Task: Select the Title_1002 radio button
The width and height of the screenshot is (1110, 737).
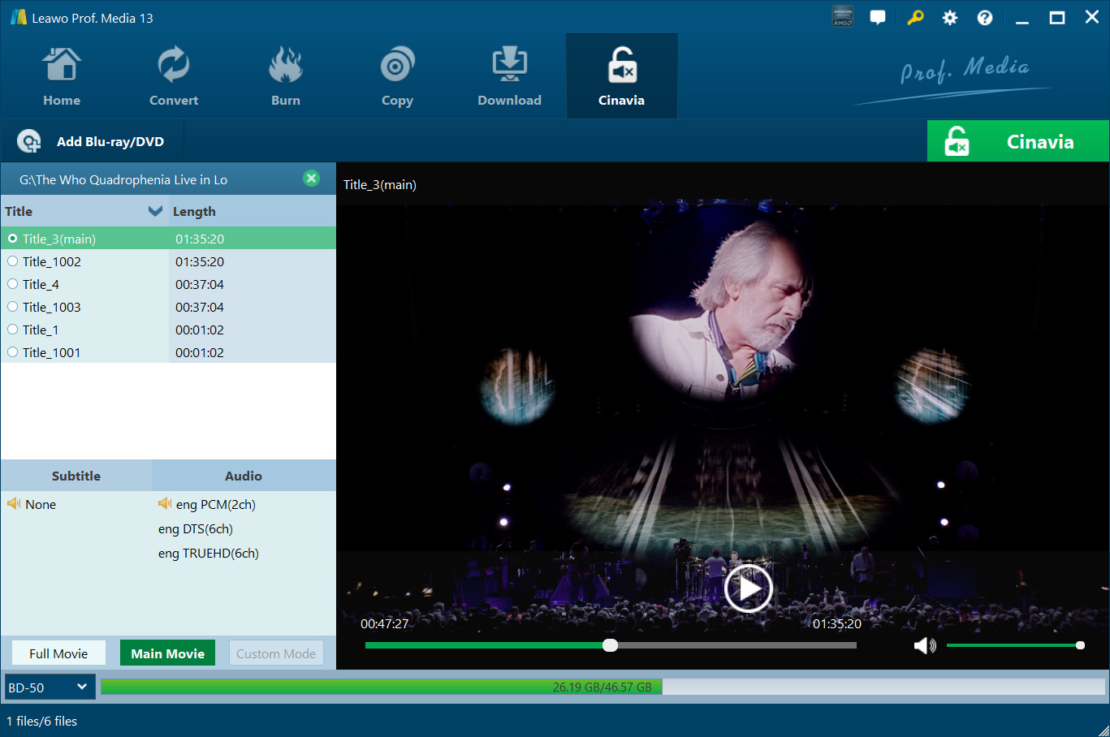Action: click(x=13, y=261)
